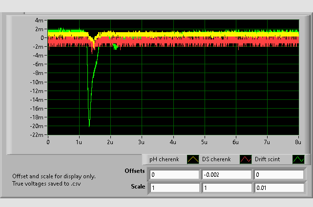Click the 4m maximum label on Y axis
The image size is (313, 207).
pyautogui.click(x=39, y=20)
